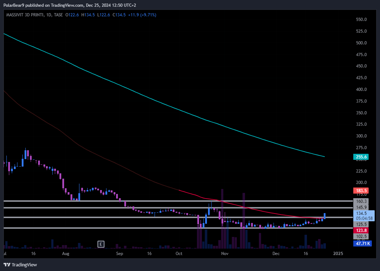
Task: Click the 102.5 level label
Action: coord(361,237)
